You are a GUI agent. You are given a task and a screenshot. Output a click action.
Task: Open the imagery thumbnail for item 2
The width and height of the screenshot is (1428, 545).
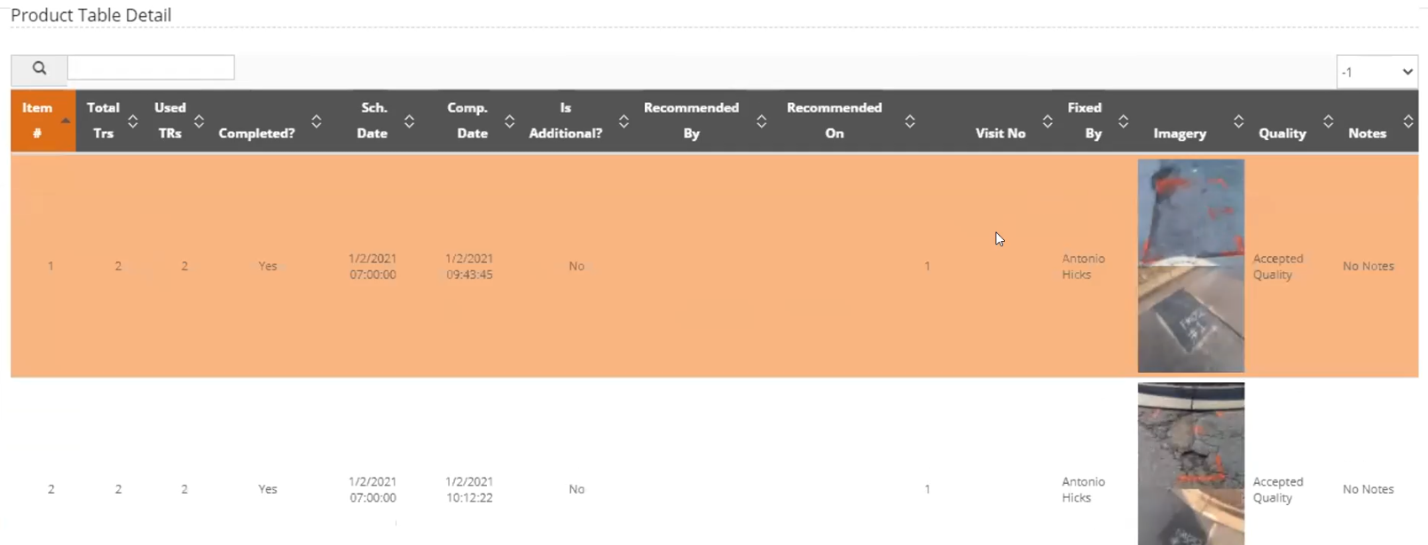[1191, 463]
